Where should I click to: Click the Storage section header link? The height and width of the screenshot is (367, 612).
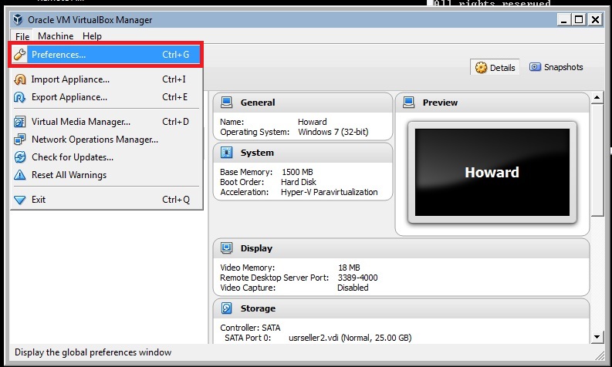[258, 308]
